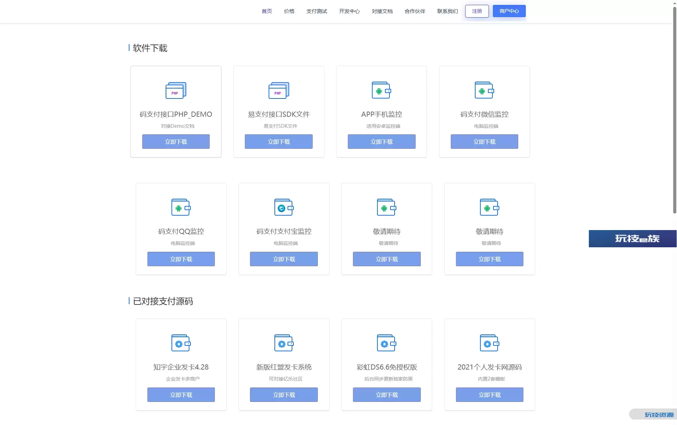Click the 彩虹DS6.6免授权版 title
677x425 pixels.
(387, 367)
